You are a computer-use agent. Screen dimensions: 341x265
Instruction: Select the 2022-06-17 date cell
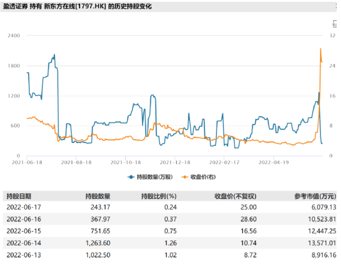tap(24, 207)
